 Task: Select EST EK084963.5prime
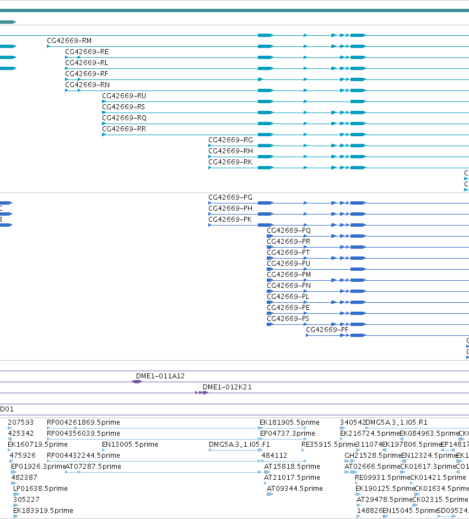tap(429, 434)
